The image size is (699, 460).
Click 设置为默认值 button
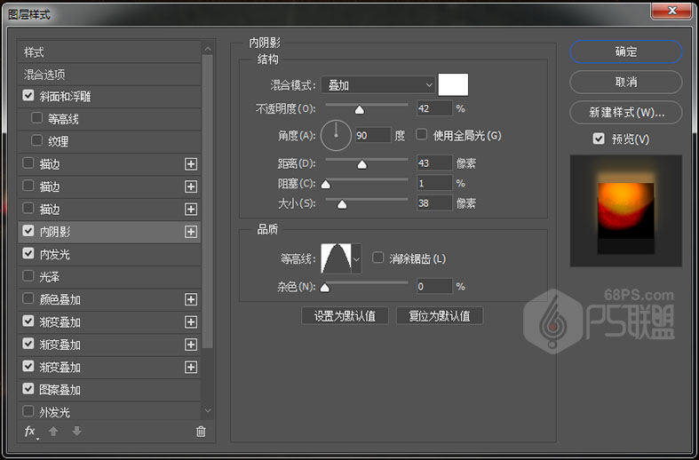coord(345,316)
